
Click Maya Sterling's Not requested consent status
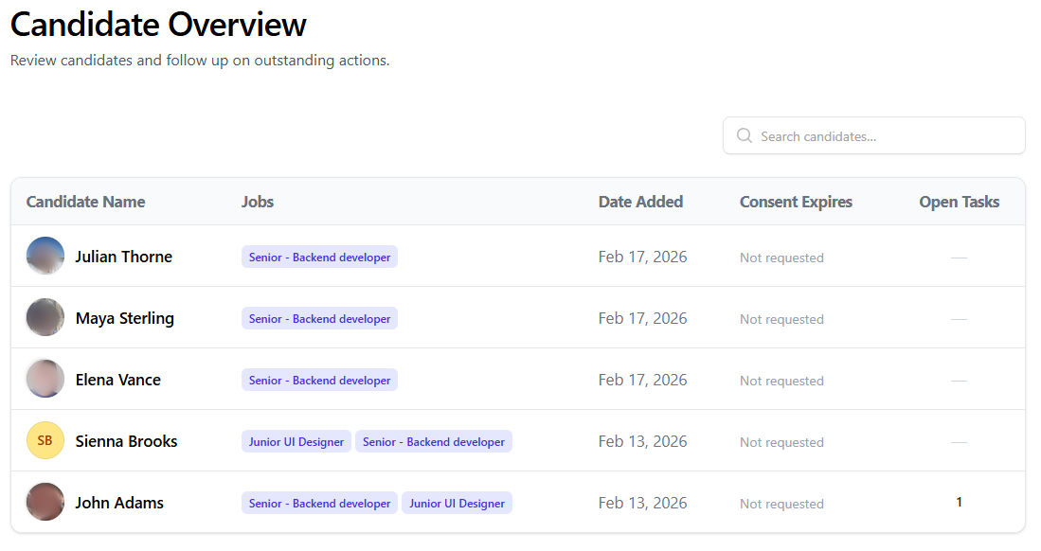[781, 319]
